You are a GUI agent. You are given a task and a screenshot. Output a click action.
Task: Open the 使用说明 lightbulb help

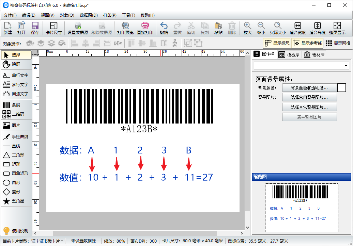[x=16, y=231]
